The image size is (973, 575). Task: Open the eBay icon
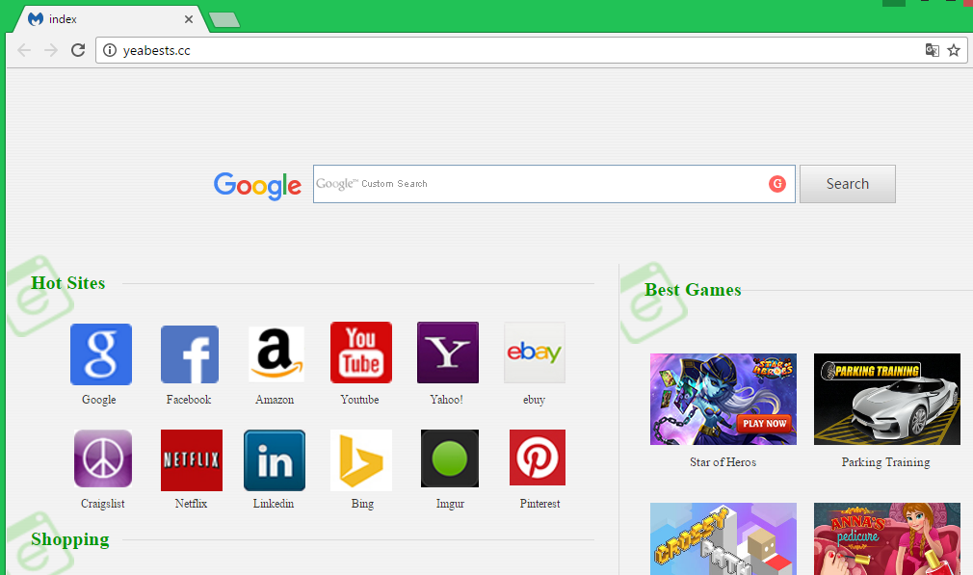[535, 353]
